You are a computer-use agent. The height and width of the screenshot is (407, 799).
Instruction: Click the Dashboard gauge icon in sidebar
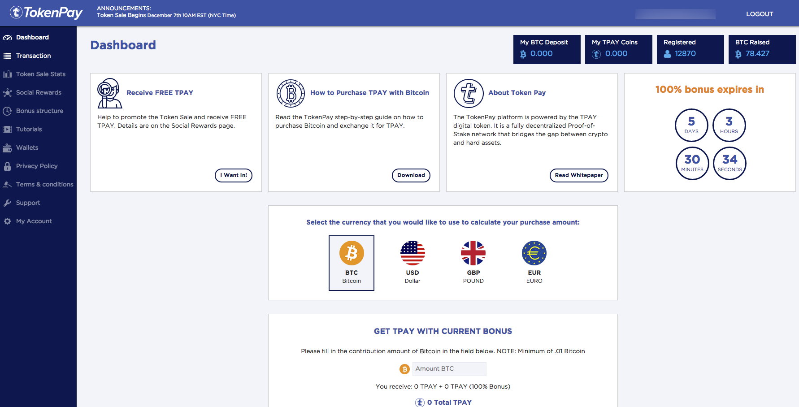7,38
